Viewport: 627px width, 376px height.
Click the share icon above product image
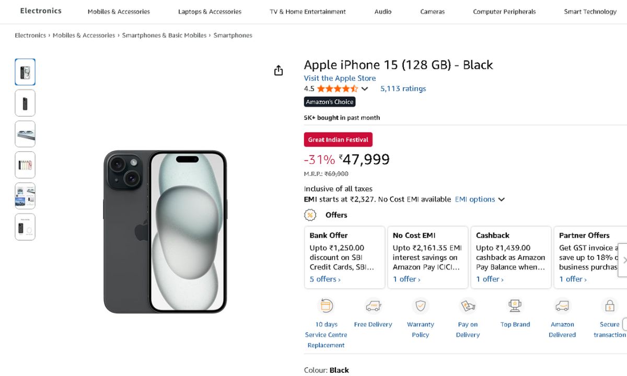[x=278, y=70]
